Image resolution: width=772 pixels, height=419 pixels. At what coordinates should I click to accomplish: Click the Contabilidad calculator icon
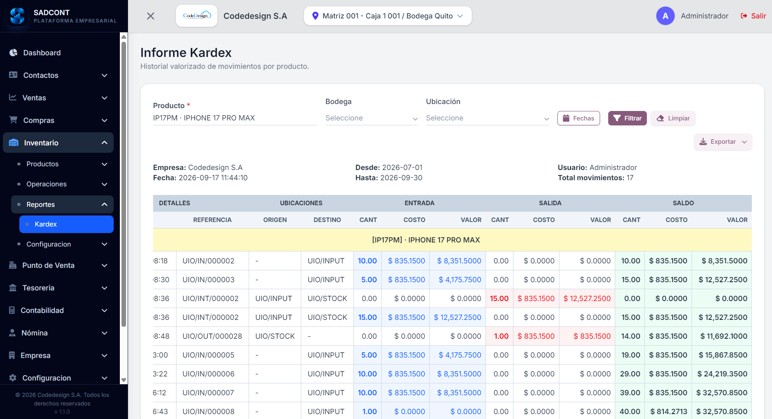point(12,310)
